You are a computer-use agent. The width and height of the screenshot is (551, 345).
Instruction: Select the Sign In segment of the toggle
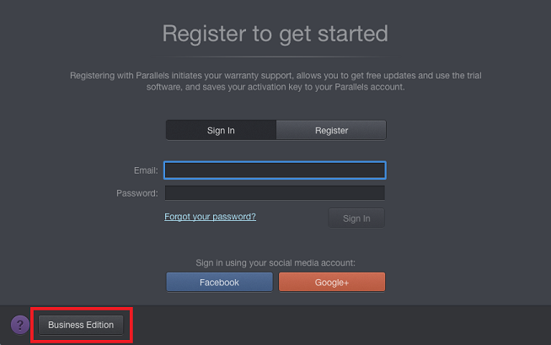coord(221,131)
